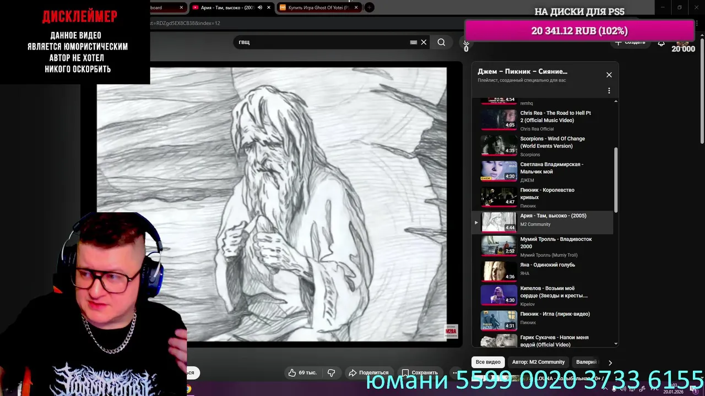Click the 'Создать' create button
The height and width of the screenshot is (396, 705).
point(630,42)
